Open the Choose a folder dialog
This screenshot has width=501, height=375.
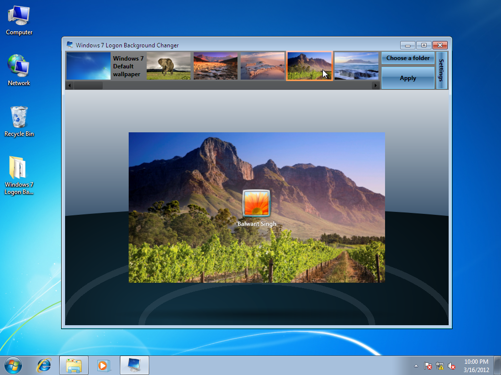[408, 58]
